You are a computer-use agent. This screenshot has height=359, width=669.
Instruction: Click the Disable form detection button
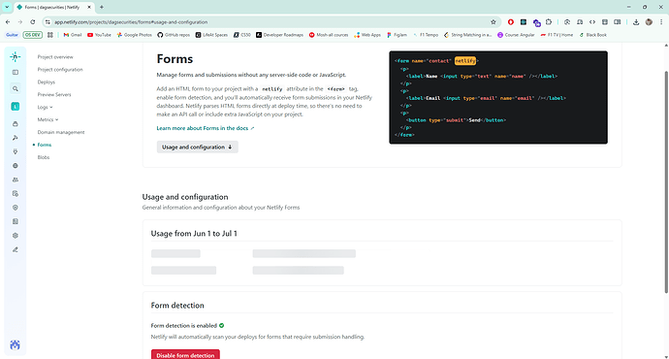[x=185, y=355]
